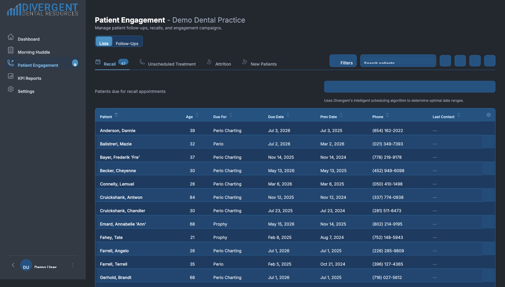Click due date Jul 23, 2025
This screenshot has width=505, height=287.
pos(280,211)
